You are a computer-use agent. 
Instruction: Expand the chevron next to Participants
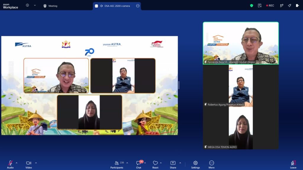click(x=127, y=163)
